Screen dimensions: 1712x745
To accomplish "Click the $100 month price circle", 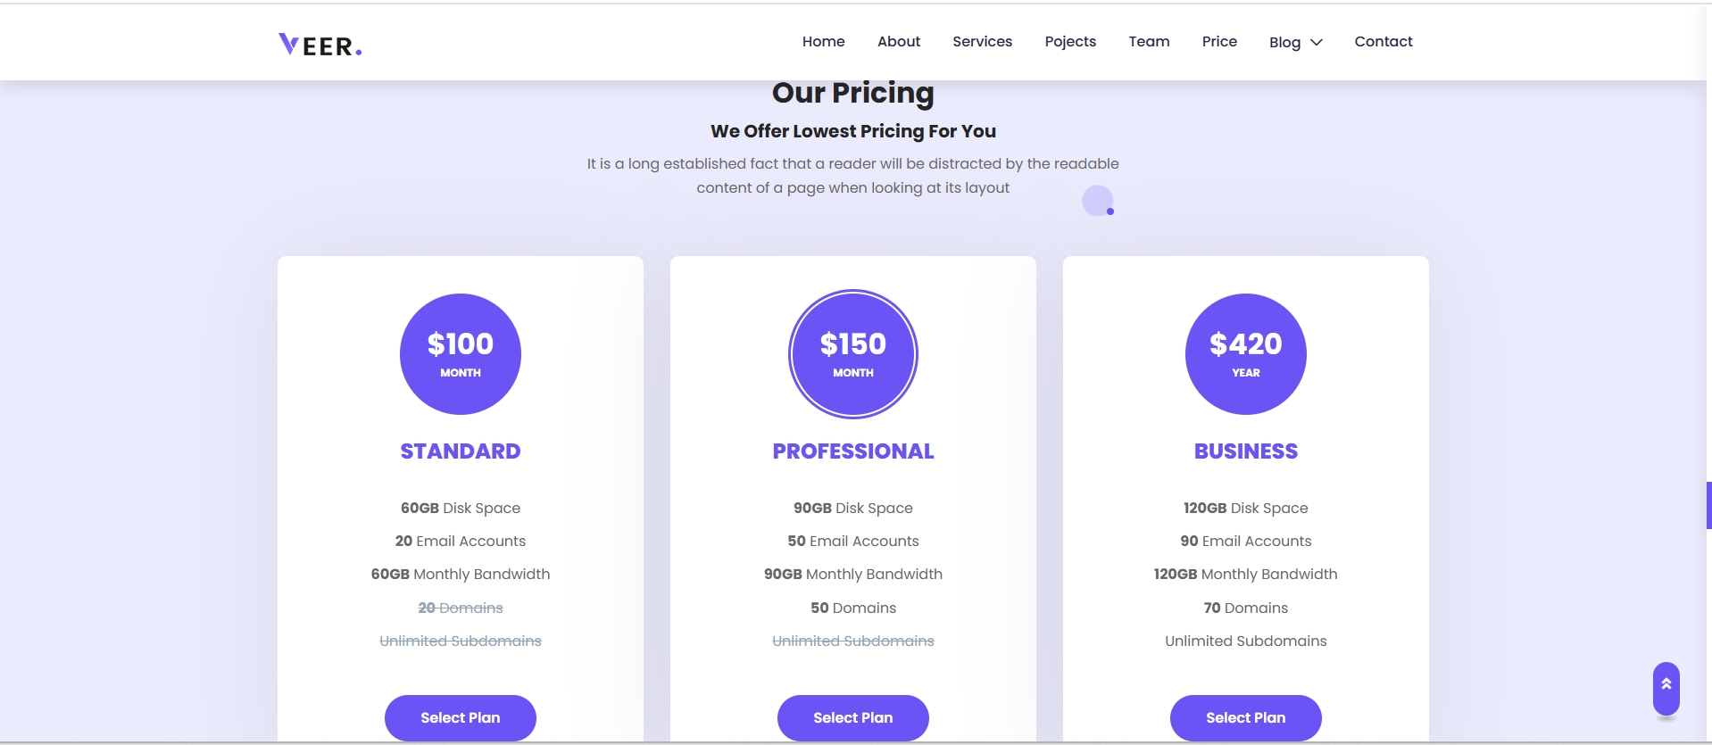I will click(461, 354).
